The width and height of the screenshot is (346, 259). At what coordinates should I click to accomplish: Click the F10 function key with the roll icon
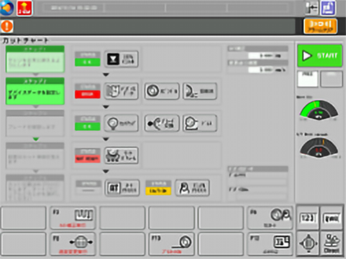click(x=172, y=244)
